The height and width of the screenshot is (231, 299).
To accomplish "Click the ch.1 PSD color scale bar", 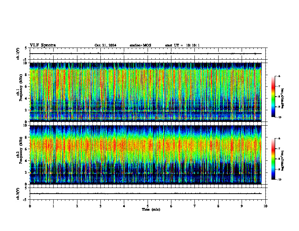I will tap(273, 97).
